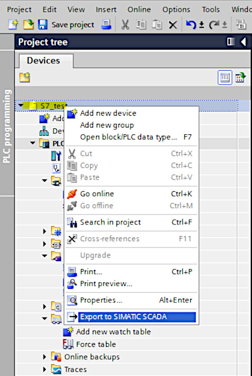The height and width of the screenshot is (376, 252).
Task: Open the Insert menu
Action: coord(106,9)
